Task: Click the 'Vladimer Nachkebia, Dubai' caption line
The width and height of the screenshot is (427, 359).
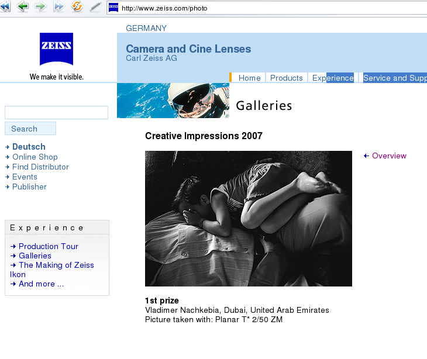Action: click(x=237, y=310)
